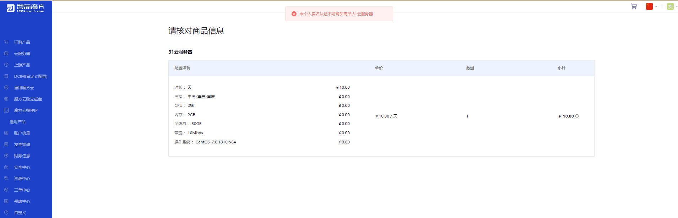This screenshot has width=678, height=218.
Task: Click the 操作系统 CentOS-7.6.1810-x64 row
Action: pos(262,142)
